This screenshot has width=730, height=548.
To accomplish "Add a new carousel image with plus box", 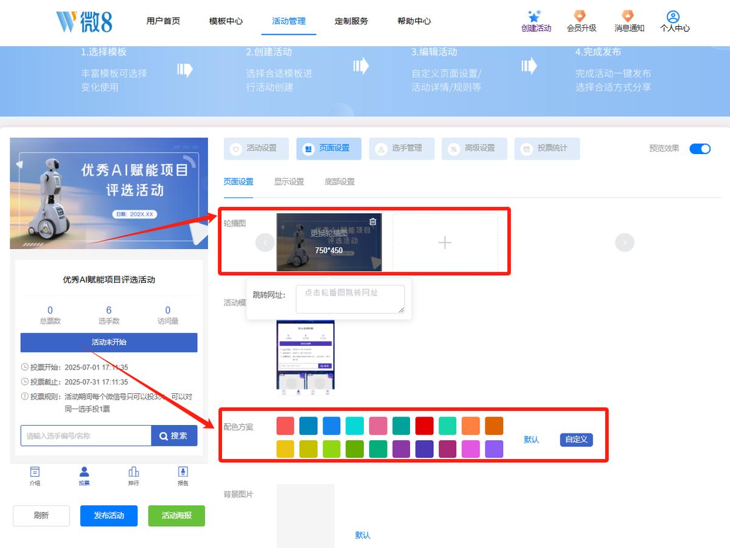I will (445, 242).
